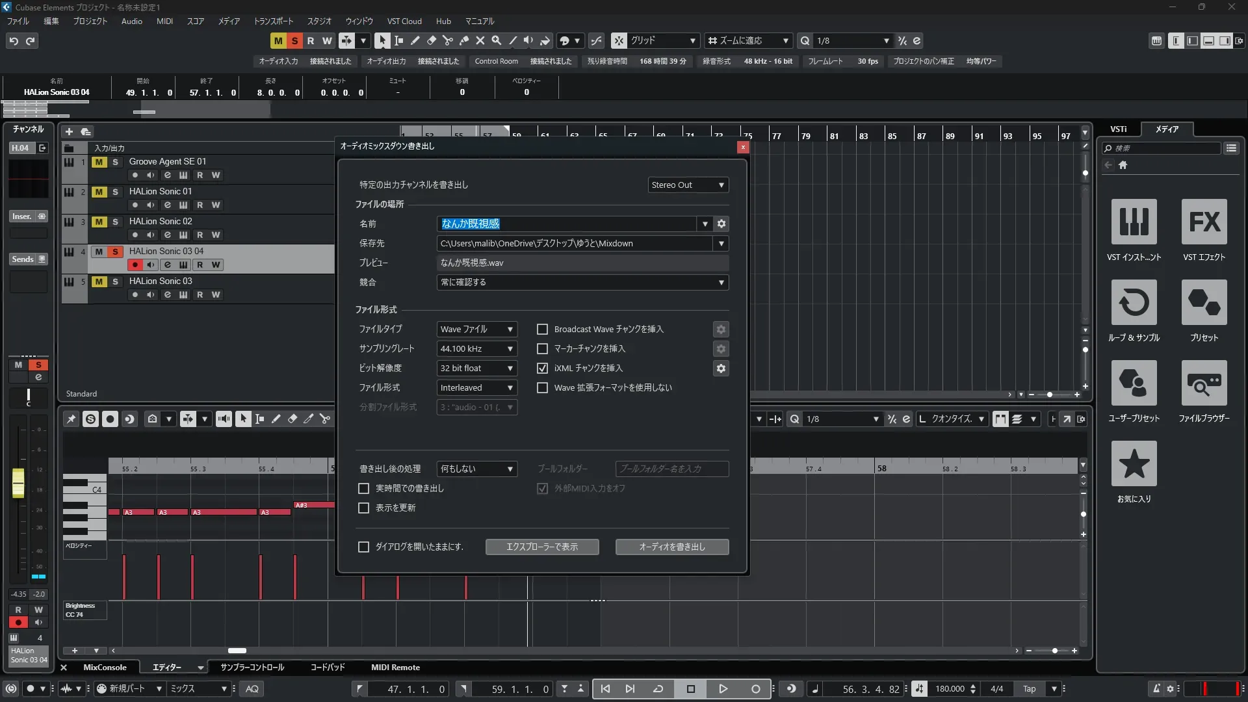Viewport: 1248px width, 702px height.
Task: Toggle cycle loop button in transport
Action: (658, 689)
